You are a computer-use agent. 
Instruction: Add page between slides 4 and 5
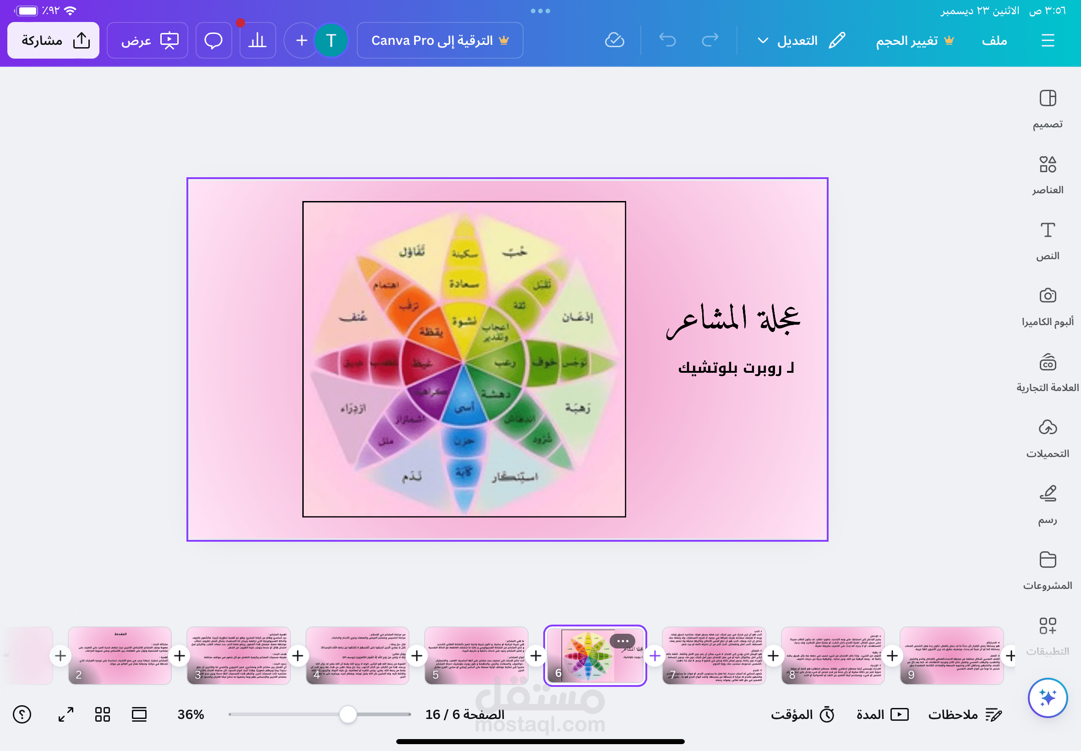(x=417, y=655)
